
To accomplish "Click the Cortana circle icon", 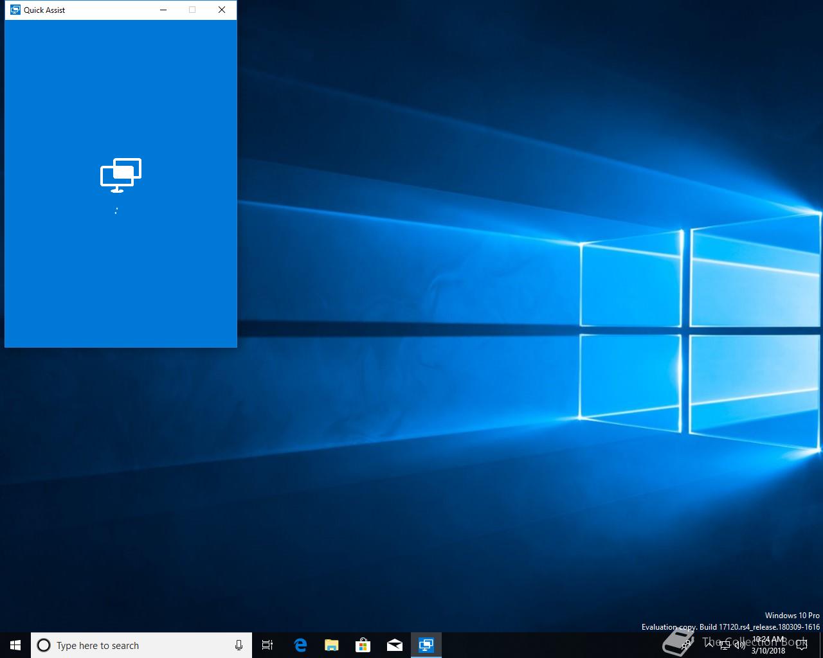I will (44, 645).
